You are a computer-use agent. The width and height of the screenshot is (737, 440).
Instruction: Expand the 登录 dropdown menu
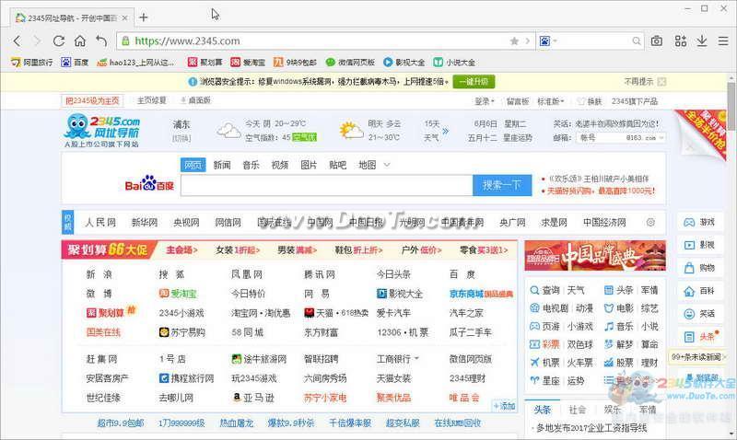point(485,101)
